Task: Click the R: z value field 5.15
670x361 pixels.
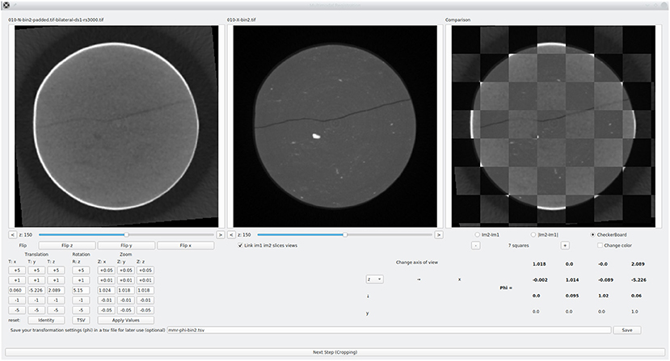Action: tap(81, 291)
